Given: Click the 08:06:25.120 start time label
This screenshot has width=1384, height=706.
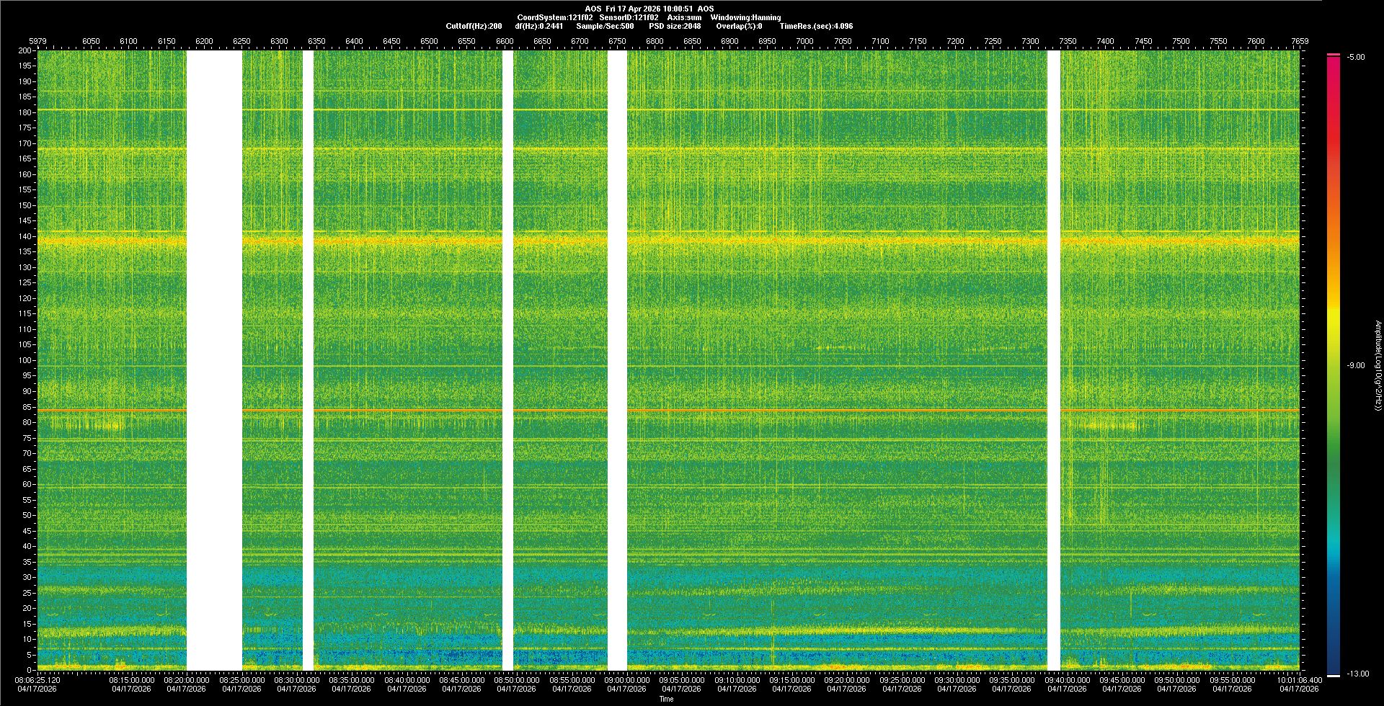Looking at the screenshot, I should (x=38, y=679).
